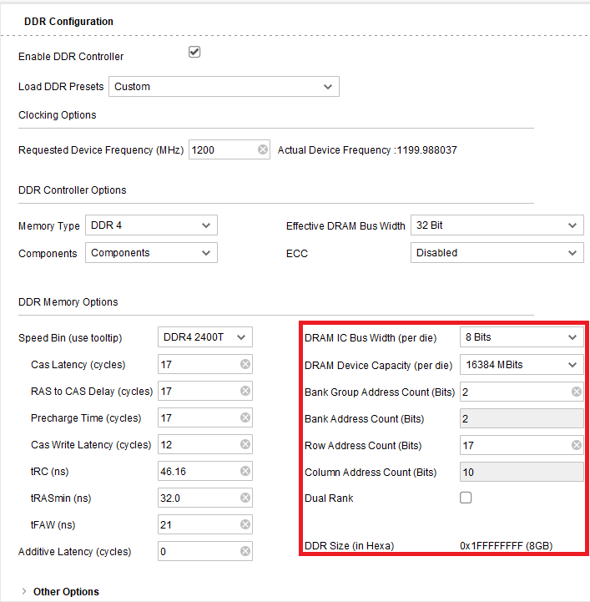Clear the Bank Group Address Count field
This screenshot has width=590, height=602.
pos(577,392)
